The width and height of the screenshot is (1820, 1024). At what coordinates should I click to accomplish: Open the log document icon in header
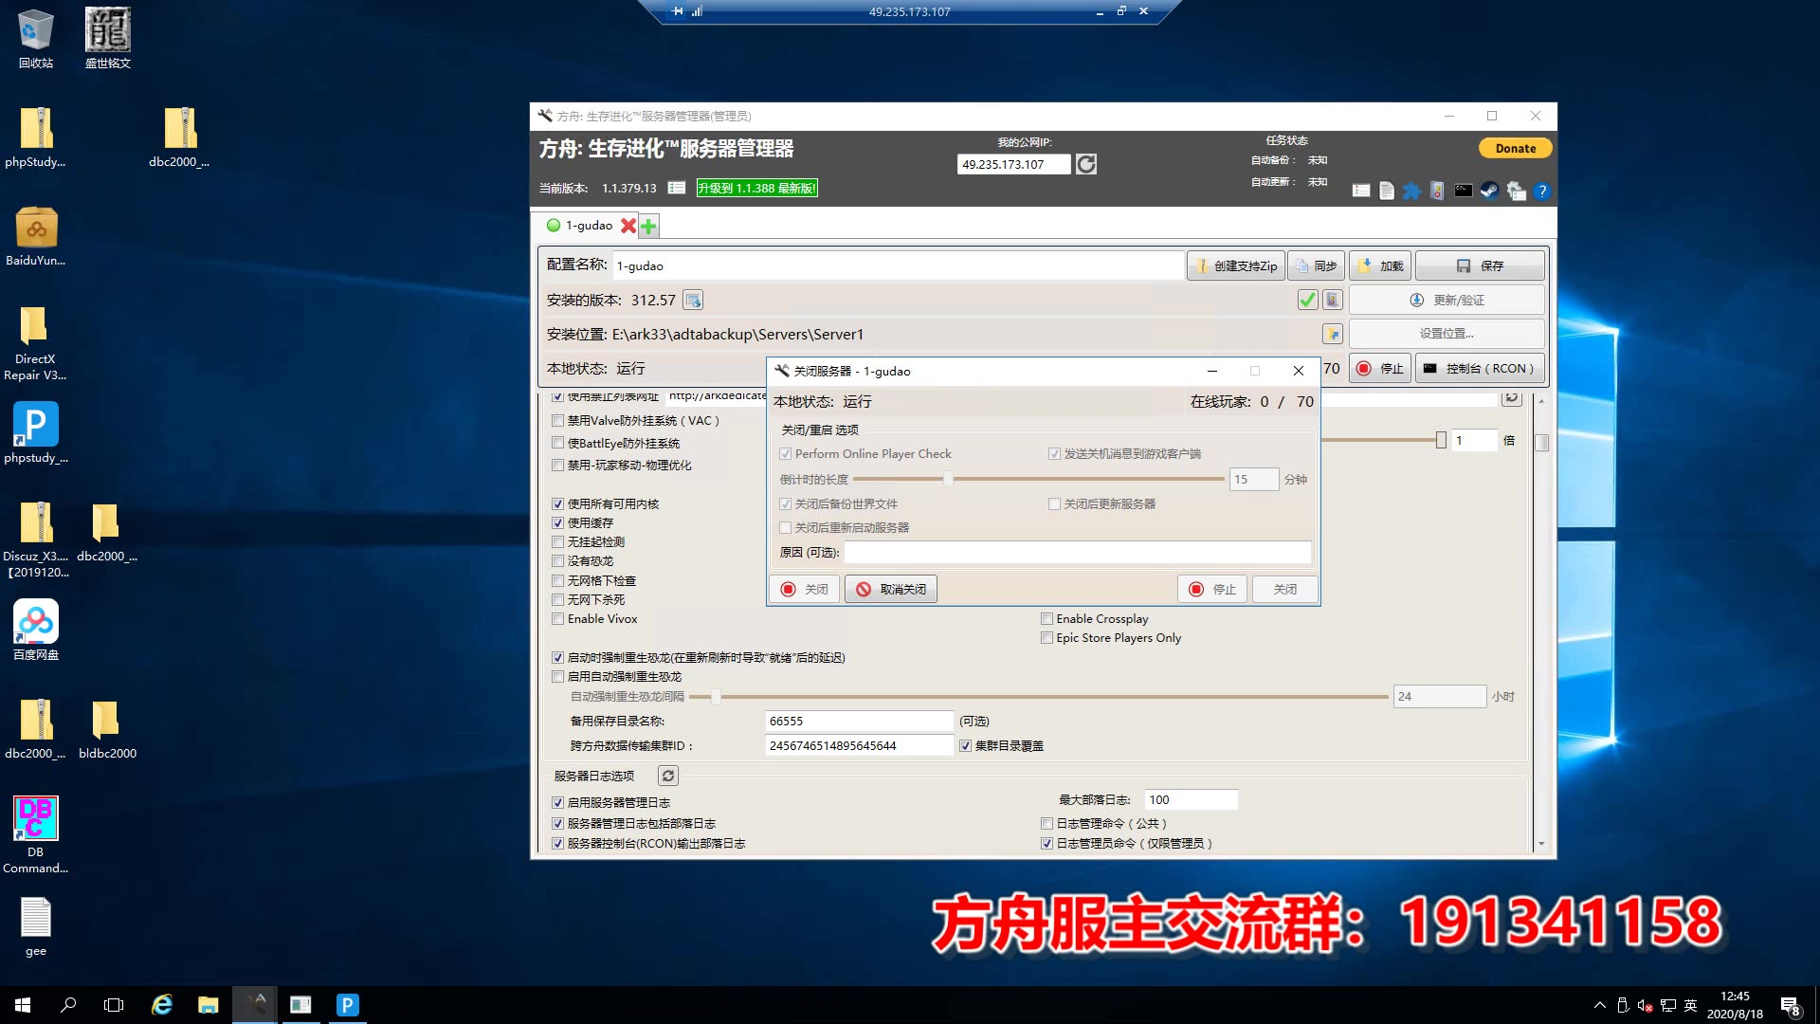pyautogui.click(x=1387, y=191)
